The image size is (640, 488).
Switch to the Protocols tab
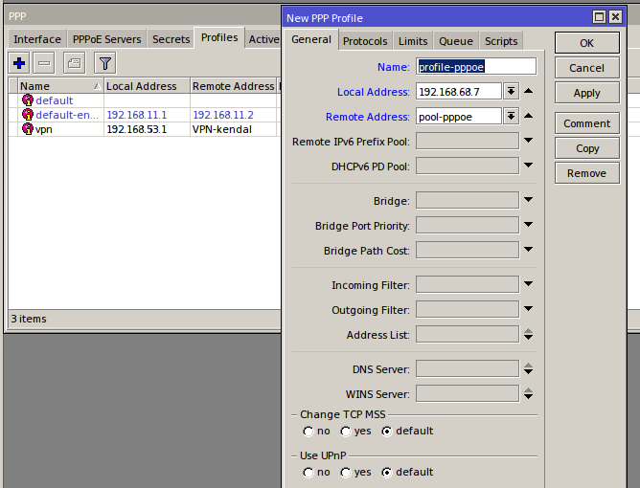click(x=365, y=41)
